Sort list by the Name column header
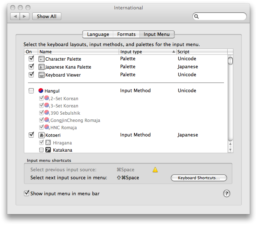Viewport: 257px width, 225px height. [78, 52]
